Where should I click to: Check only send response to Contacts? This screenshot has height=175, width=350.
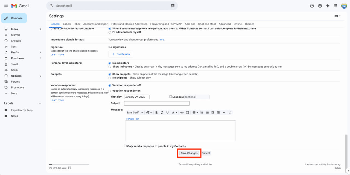click(x=126, y=146)
